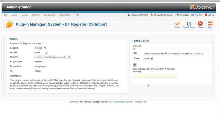The image size is (220, 124).
Task: Click the Joomla! logo
Action: 202,7
